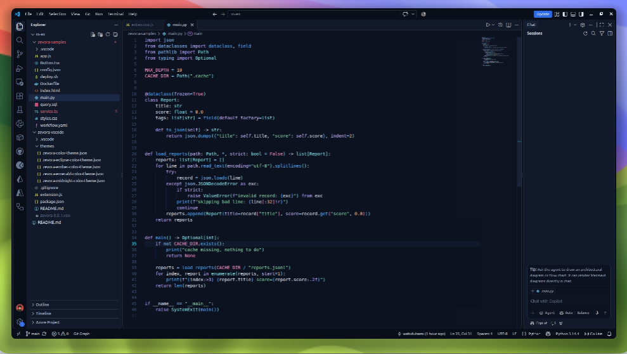The height and width of the screenshot is (354, 627).
Task: Open the Auto model picker
Action: [x=566, y=313]
